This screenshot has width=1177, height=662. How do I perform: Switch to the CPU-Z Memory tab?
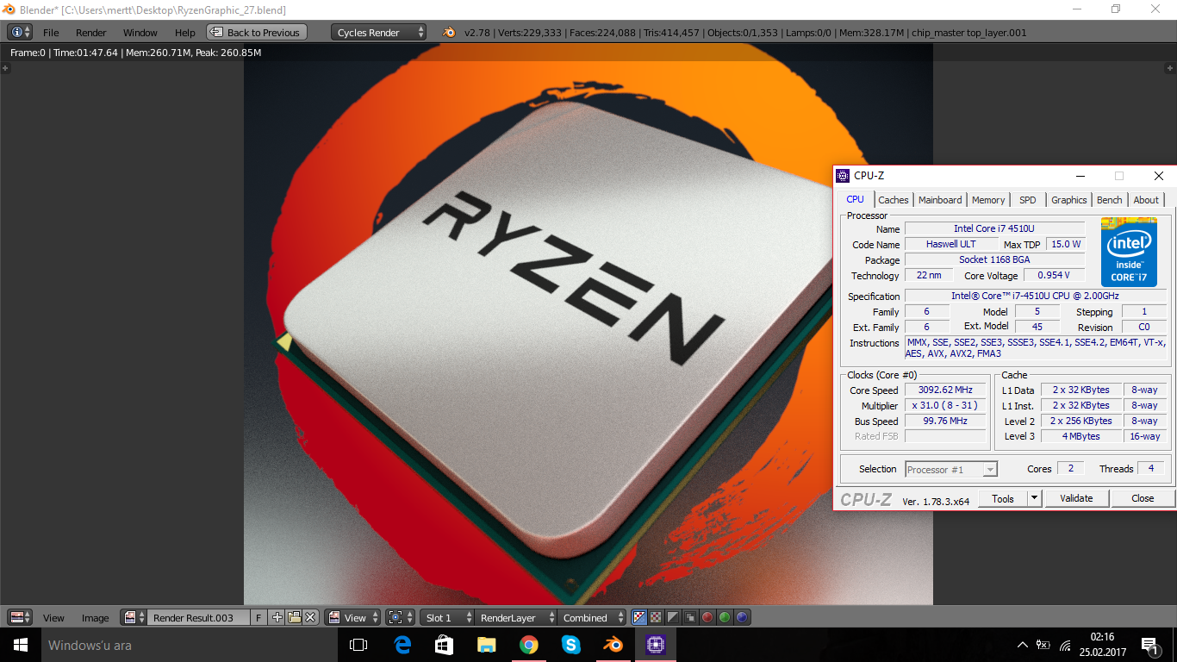pyautogui.click(x=988, y=200)
